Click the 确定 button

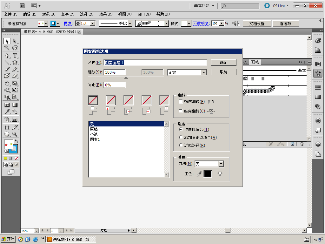(223, 63)
